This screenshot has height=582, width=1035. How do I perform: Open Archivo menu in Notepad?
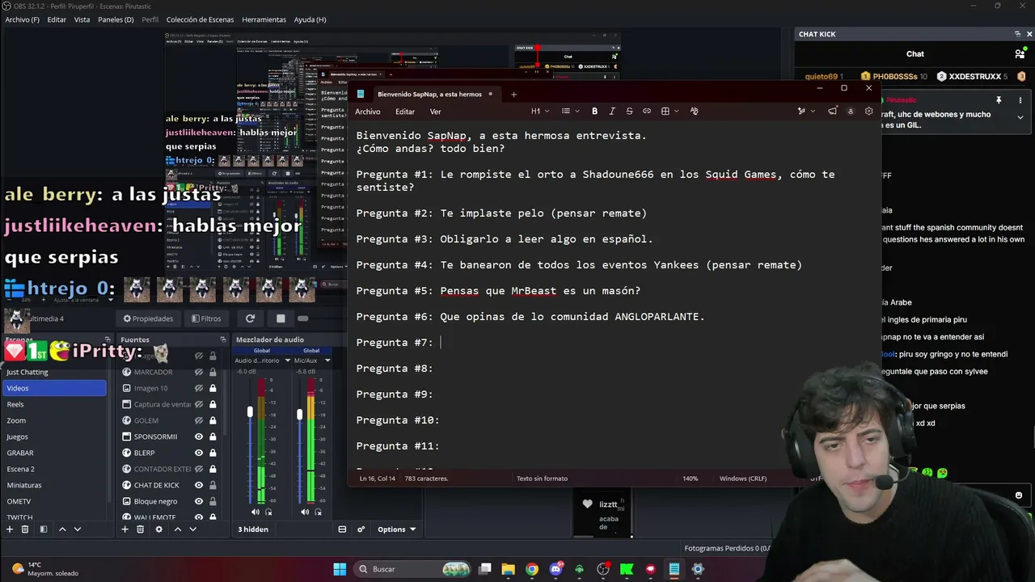[367, 112]
